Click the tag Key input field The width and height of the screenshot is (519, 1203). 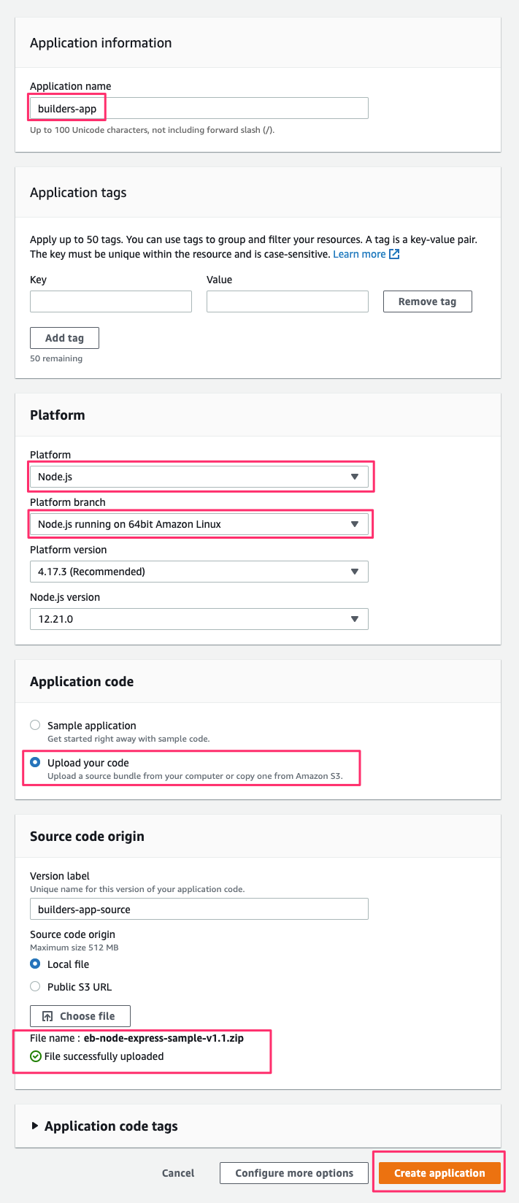(111, 301)
